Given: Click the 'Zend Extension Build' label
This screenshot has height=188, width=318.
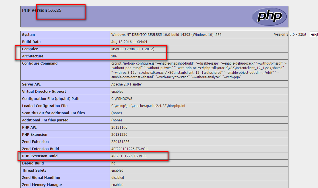Looking at the screenshot, I should pos(40,149).
